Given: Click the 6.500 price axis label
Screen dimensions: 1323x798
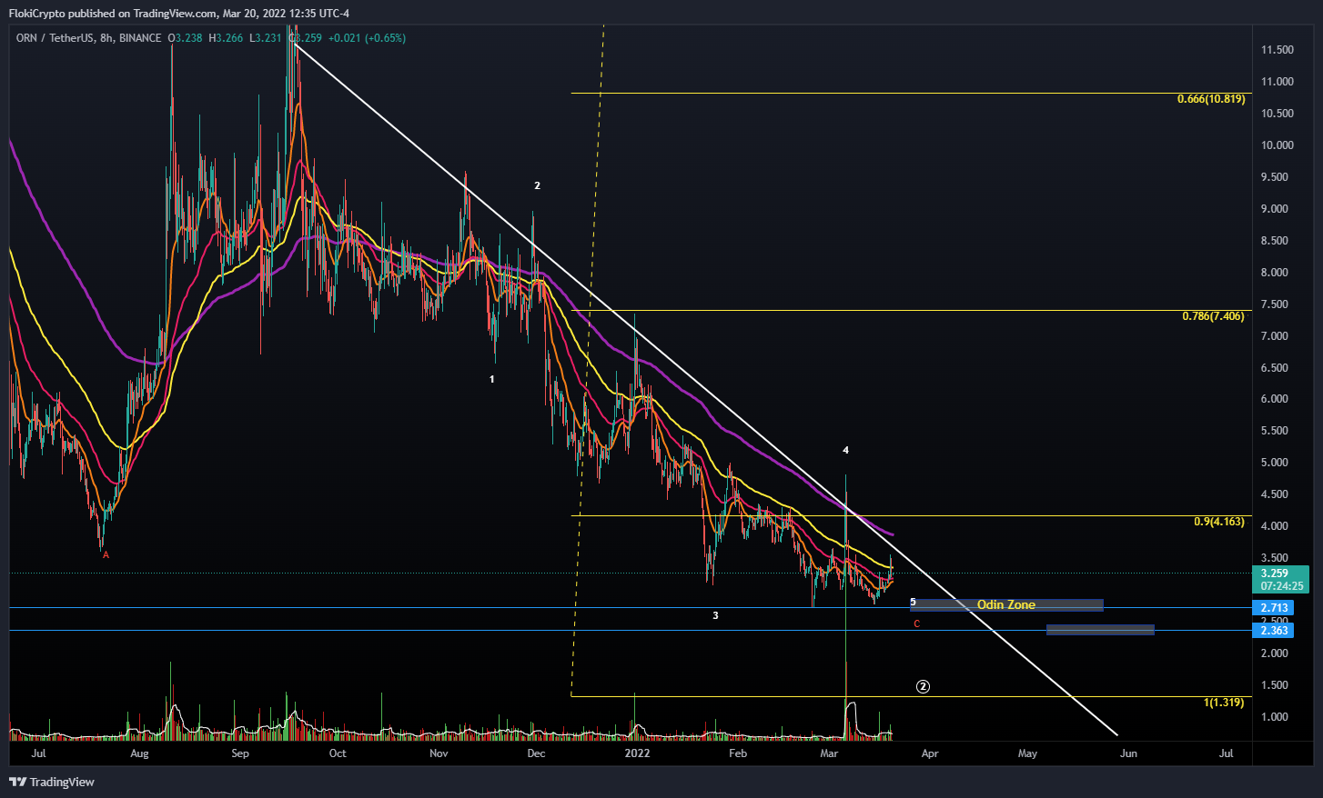Looking at the screenshot, I should pos(1274,368).
